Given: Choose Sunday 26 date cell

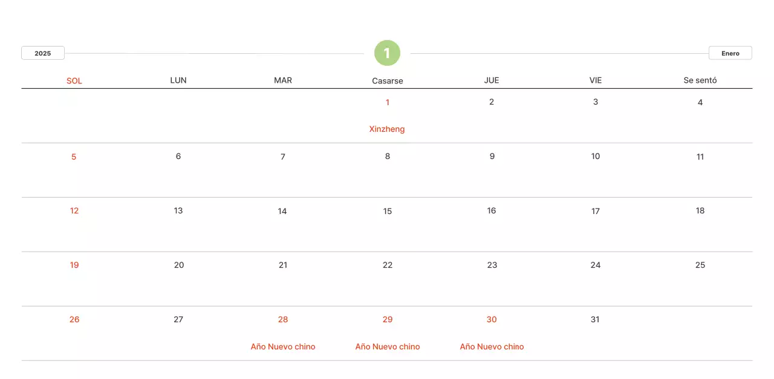Looking at the screenshot, I should [x=74, y=319].
